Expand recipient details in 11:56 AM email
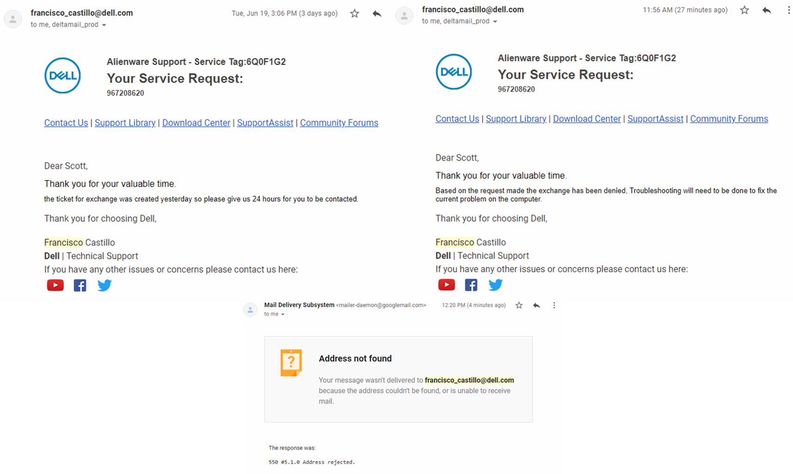 coord(495,22)
